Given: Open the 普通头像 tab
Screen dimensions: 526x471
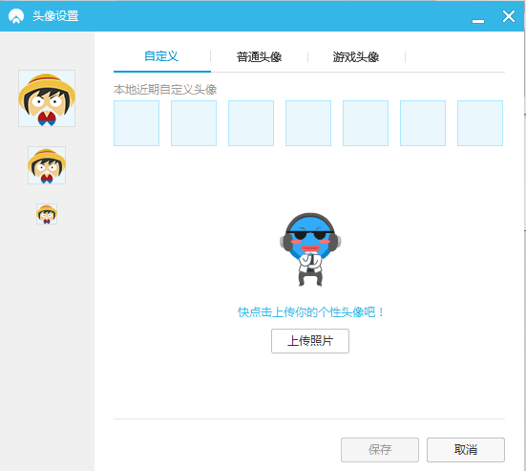Looking at the screenshot, I should point(259,56).
